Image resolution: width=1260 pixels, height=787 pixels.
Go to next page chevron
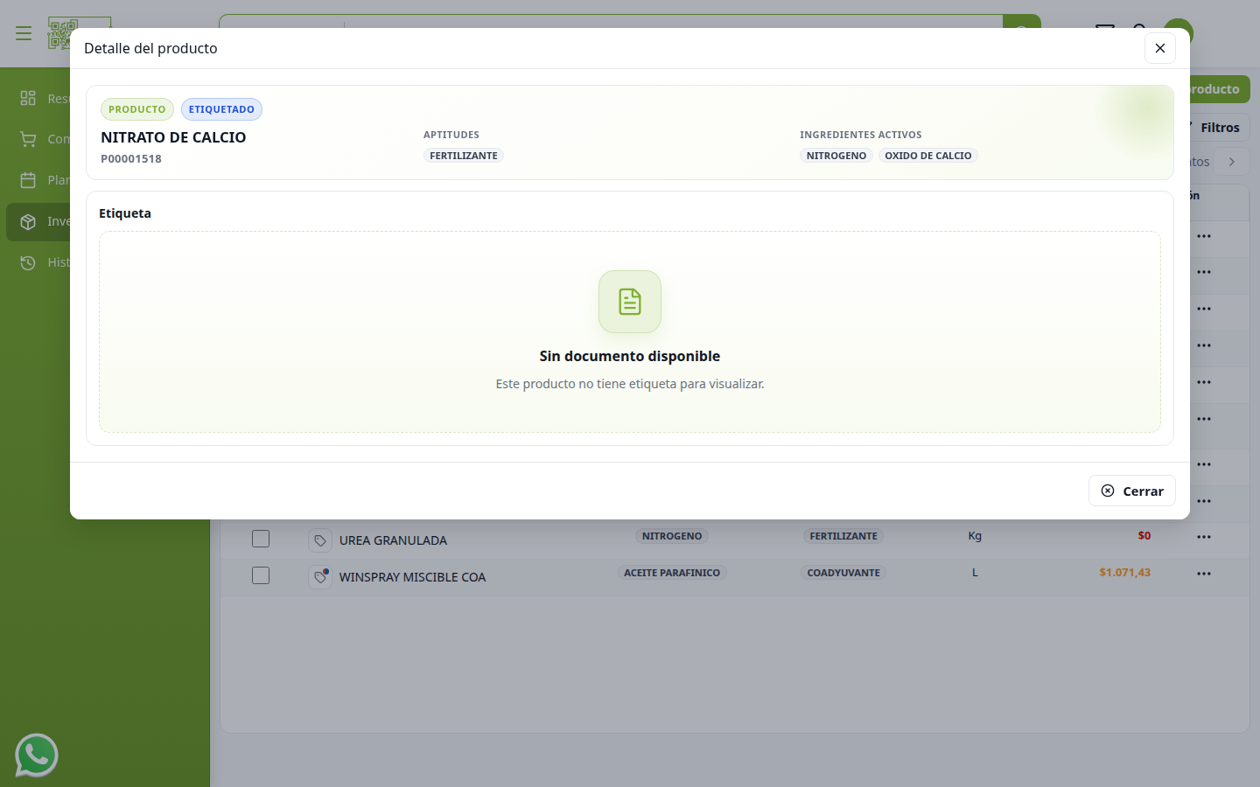pos(1232,162)
